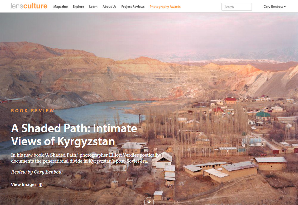This screenshot has width=298, height=205.
Task: Click the lensculture logo
Action: (29, 6)
